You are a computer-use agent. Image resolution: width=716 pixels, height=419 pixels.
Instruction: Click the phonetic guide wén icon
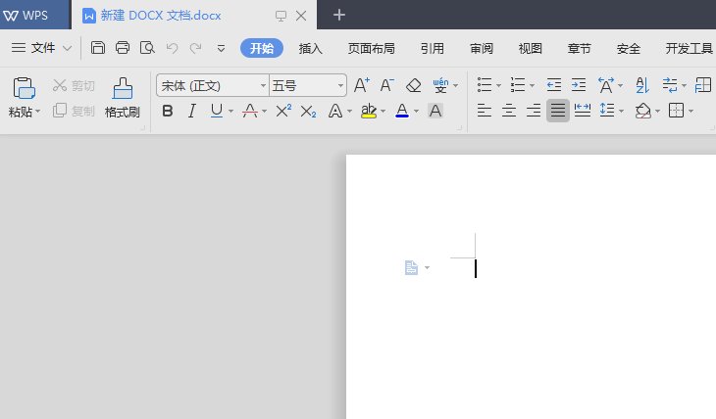(x=440, y=85)
